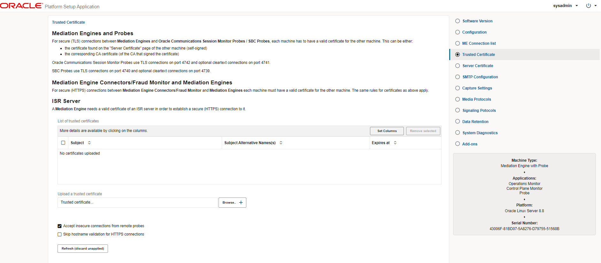This screenshot has width=601, height=263.
Task: Select the Trusted Certificate radio button in the sidebar
Action: [x=458, y=55]
